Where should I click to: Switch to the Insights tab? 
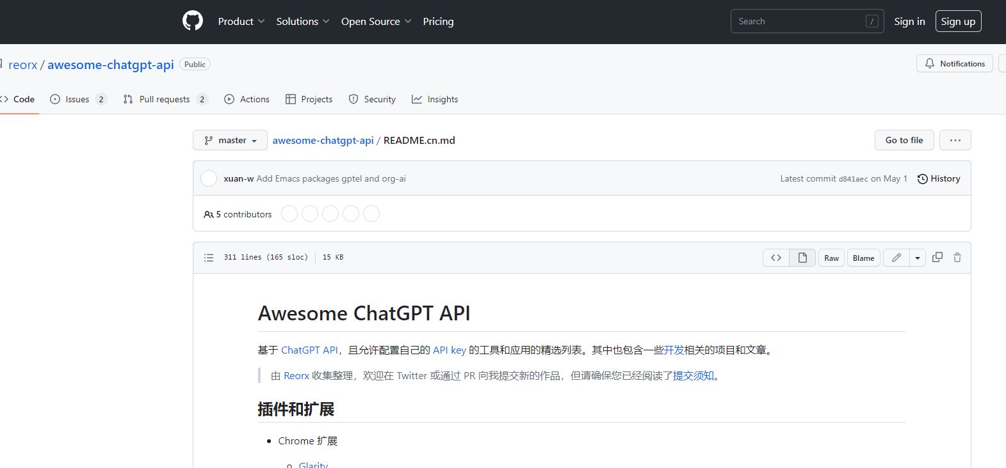click(x=435, y=99)
